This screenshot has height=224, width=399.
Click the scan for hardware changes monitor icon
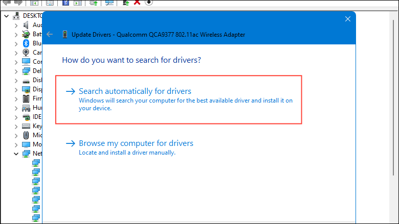pyautogui.click(x=109, y=3)
